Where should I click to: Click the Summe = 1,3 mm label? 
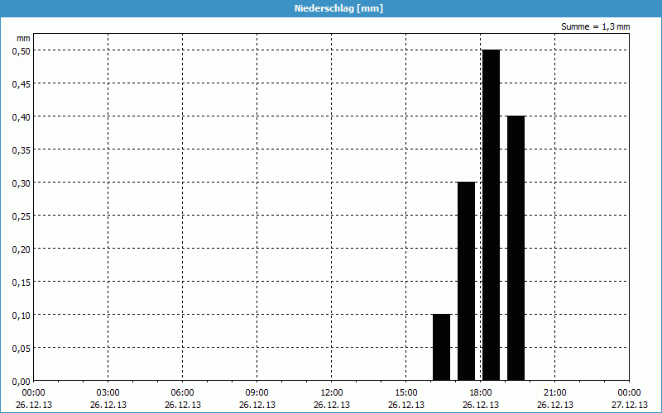pos(595,26)
